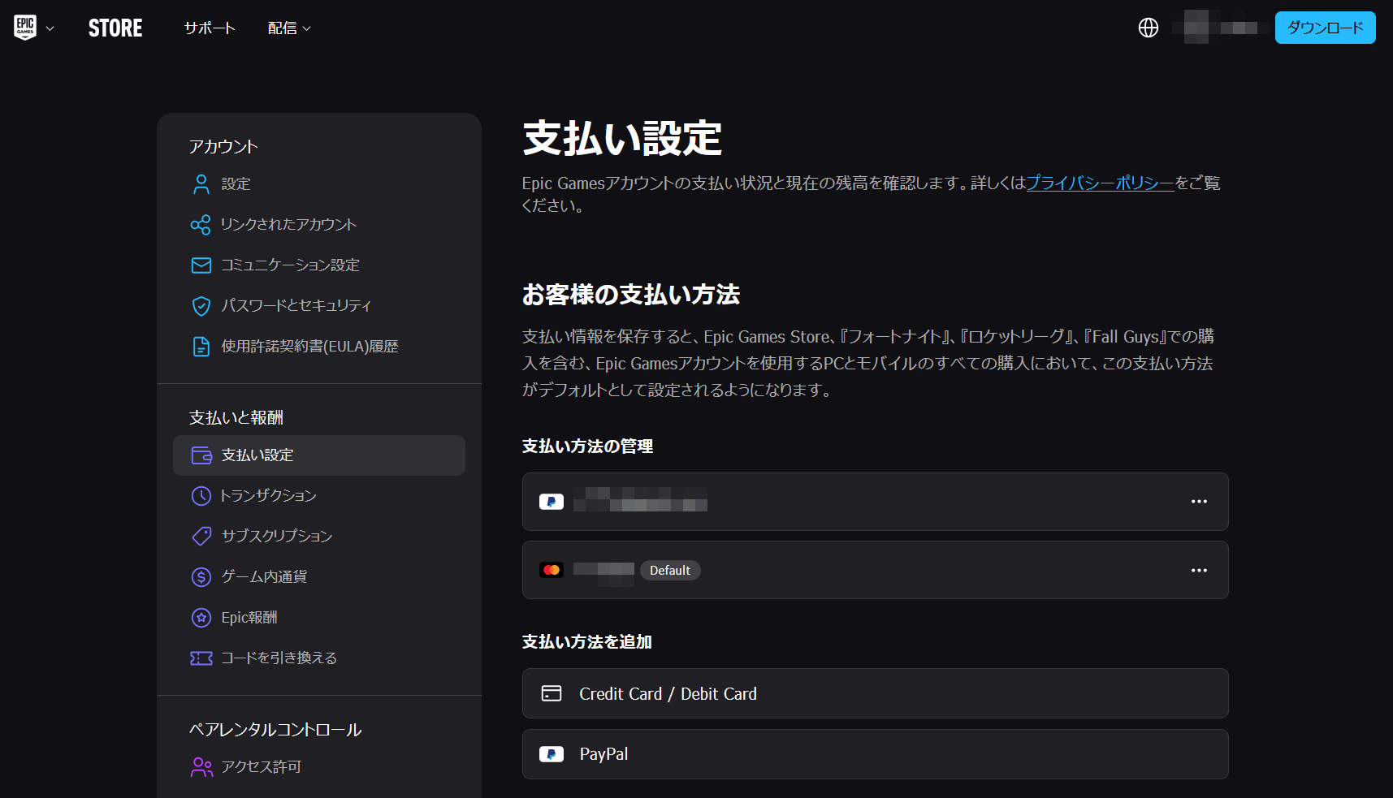Viewport: 1393px width, 798px height.
Task: Go to the STORE page
Action: 115,28
